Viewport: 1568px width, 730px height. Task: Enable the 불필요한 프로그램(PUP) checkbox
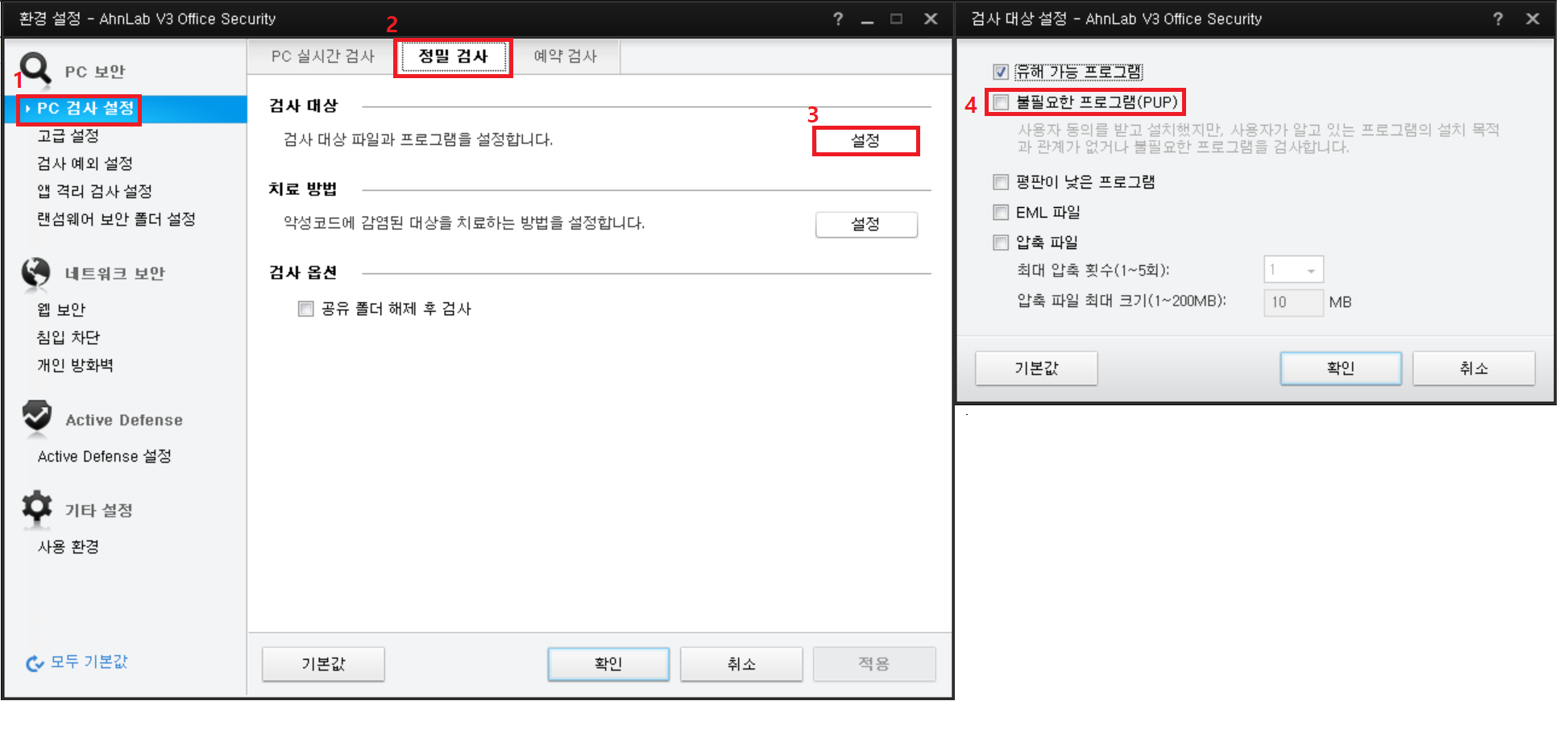tap(1001, 102)
